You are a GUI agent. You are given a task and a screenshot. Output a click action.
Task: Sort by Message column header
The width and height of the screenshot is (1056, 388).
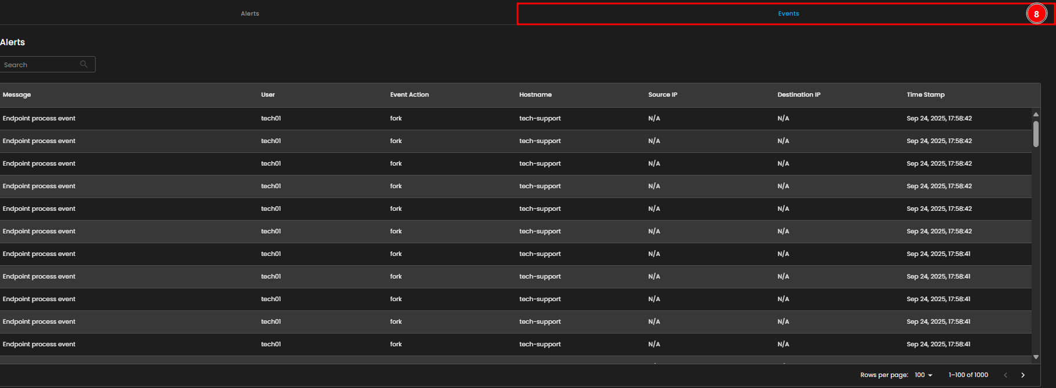(17, 95)
